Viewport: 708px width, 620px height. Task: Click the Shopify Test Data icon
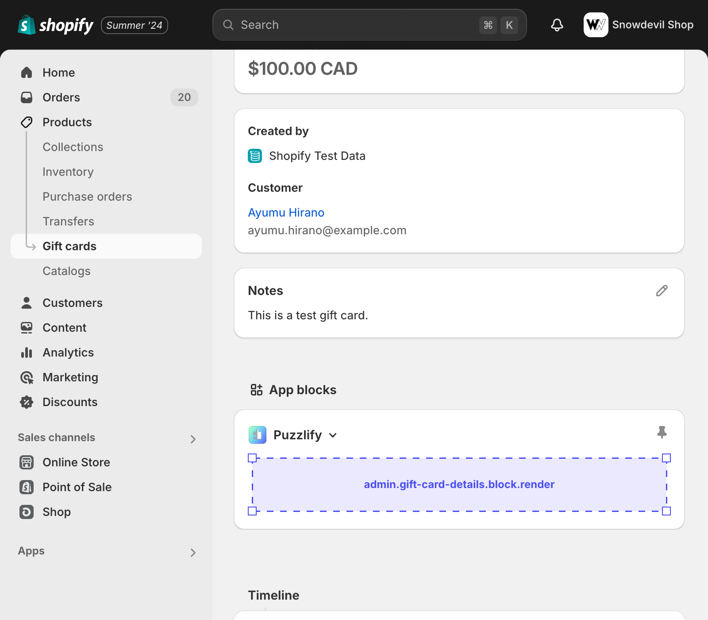pyautogui.click(x=255, y=156)
